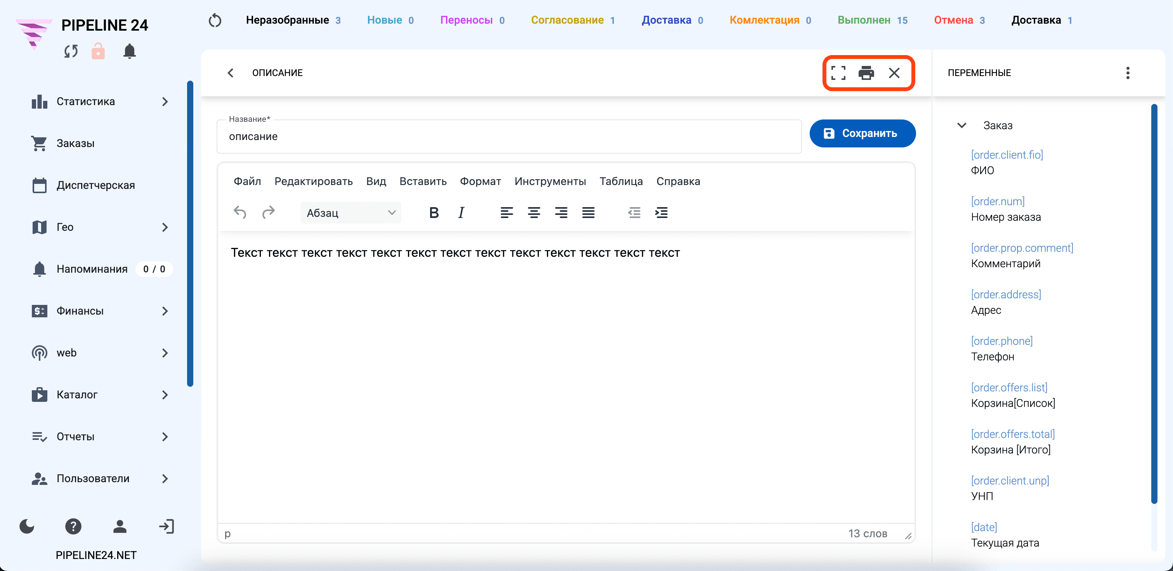
Task: Toggle dark mode moon icon
Action: pyautogui.click(x=27, y=526)
